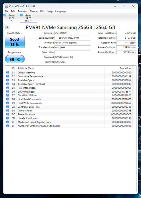
Task: Click the status icon for Host Read Commands
Action: (x=8, y=99)
